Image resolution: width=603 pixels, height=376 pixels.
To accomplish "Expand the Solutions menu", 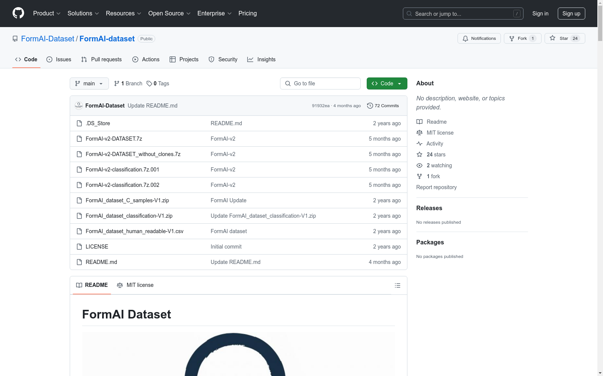I will [x=83, y=14].
